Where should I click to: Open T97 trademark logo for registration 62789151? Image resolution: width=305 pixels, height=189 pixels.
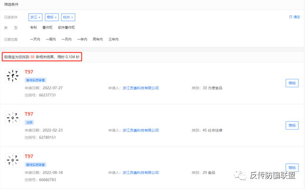(x=13, y=118)
